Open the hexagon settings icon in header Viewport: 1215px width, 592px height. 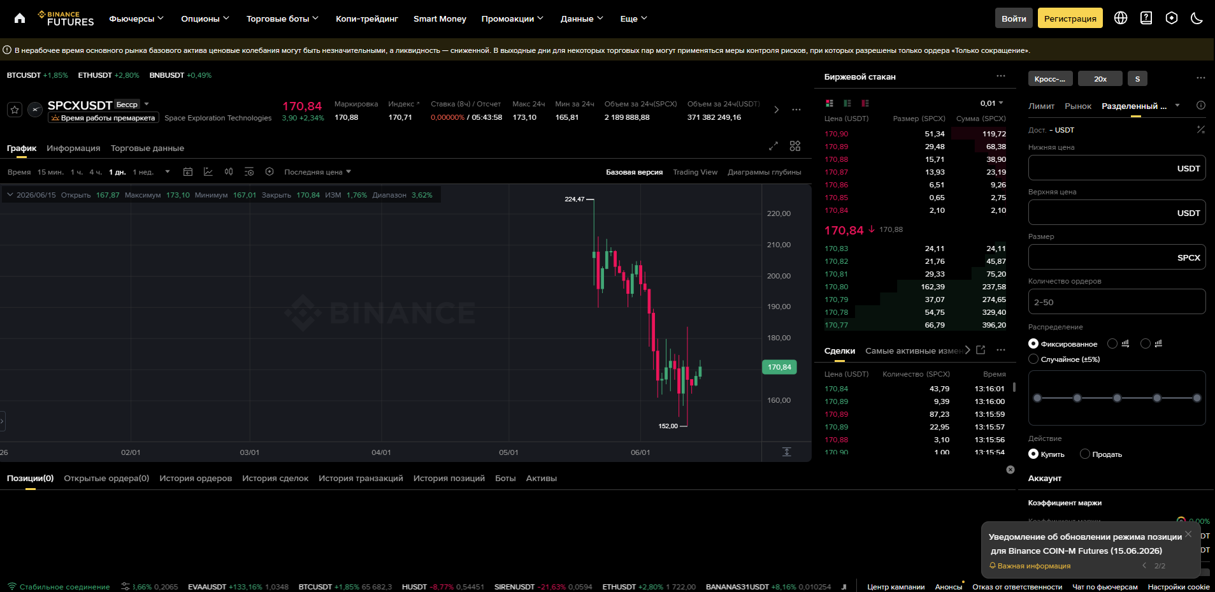tap(1172, 18)
